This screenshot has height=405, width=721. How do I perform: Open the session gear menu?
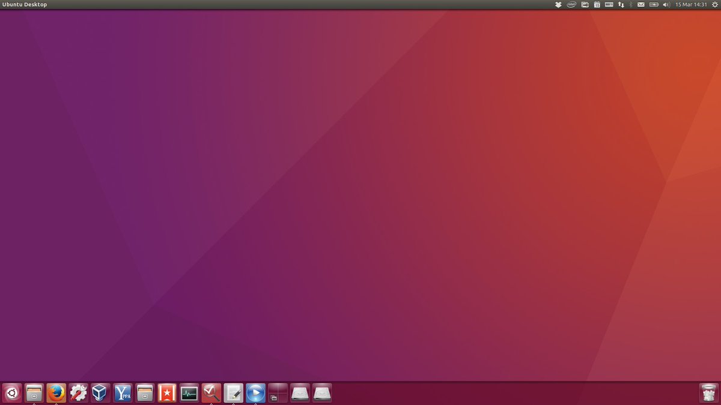click(715, 4)
